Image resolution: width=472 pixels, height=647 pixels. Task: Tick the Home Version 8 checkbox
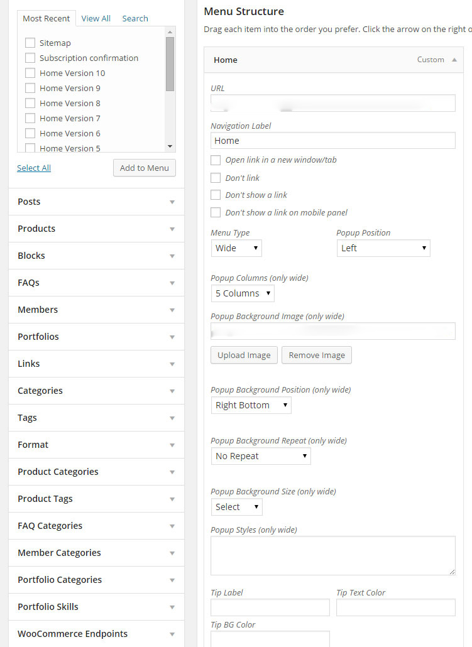click(x=30, y=103)
